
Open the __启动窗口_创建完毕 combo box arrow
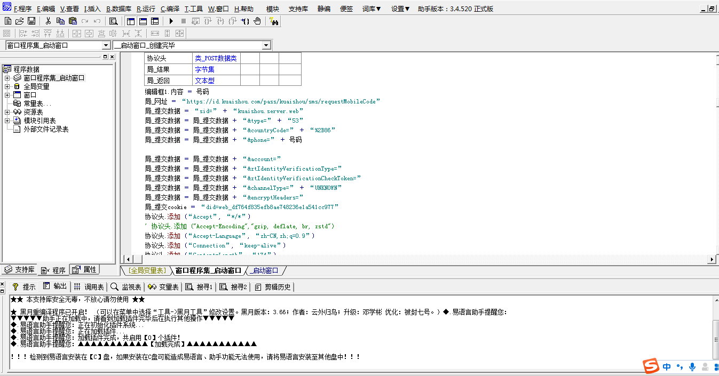266,46
